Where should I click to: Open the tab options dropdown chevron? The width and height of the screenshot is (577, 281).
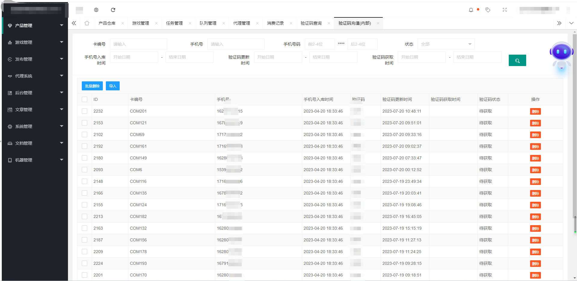point(571,23)
